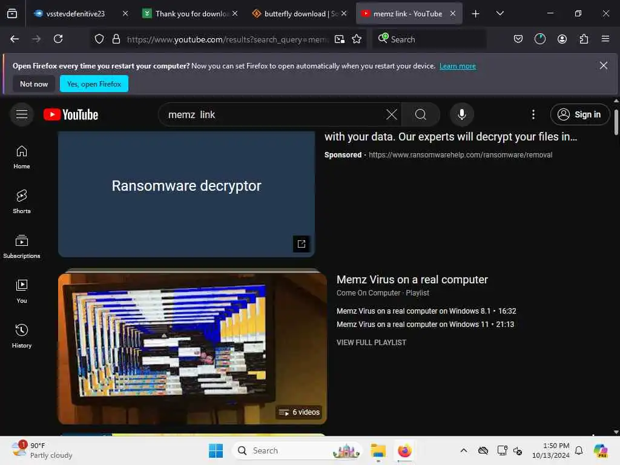Screen dimensions: 620x465
Task: Open Memz Virus playlist thumbnail
Action: tap(193, 348)
